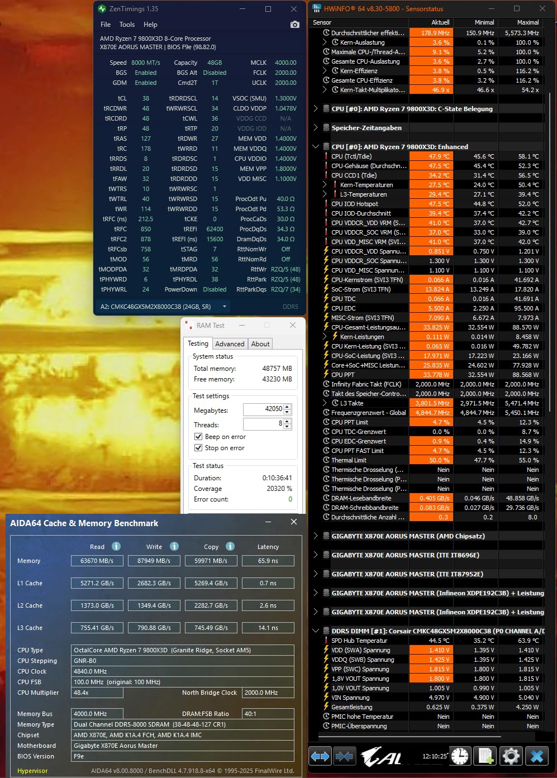557x778 pixels.
Task: Expand the Kern-Leistungen sub-row
Action: (325, 337)
